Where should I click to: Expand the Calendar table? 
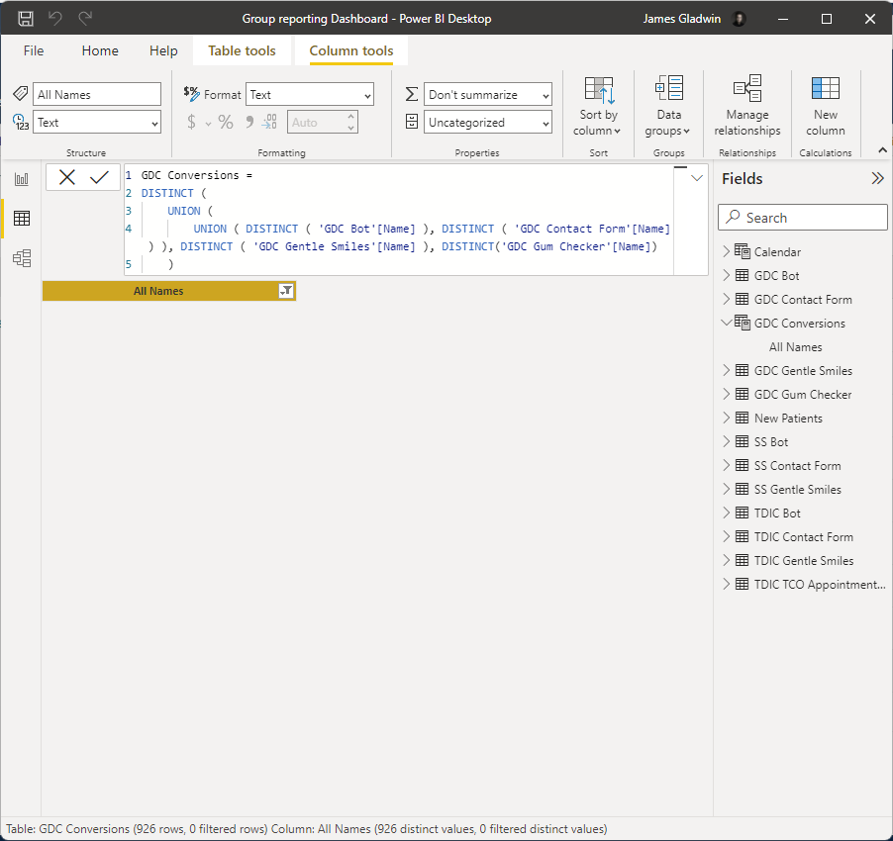pos(726,251)
